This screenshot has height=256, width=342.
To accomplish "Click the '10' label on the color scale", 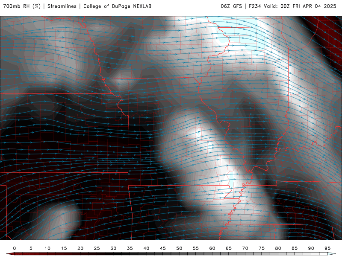I will [47, 248].
